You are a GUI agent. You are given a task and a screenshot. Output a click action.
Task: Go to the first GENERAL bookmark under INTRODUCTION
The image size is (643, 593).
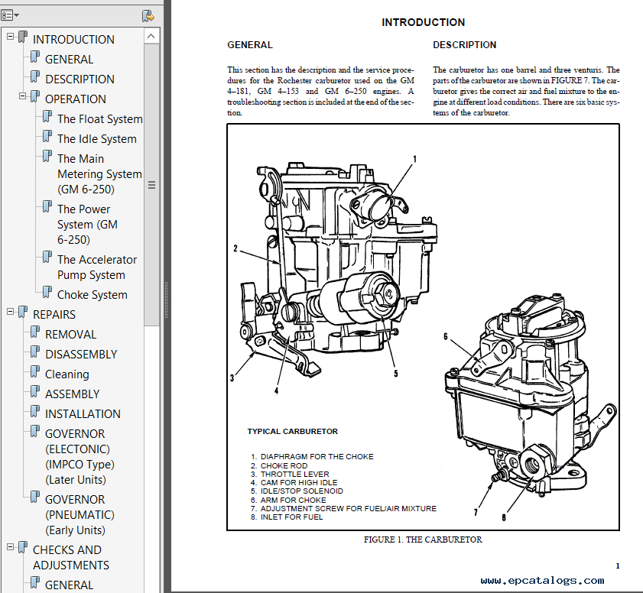[69, 60]
